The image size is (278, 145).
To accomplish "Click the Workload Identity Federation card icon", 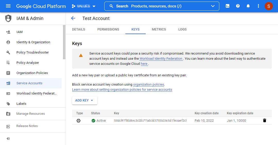I will coord(8,93).
